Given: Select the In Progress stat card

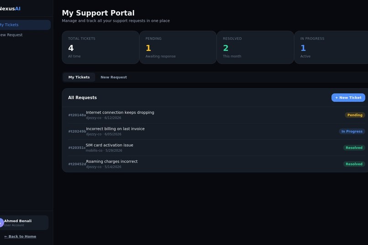Looking at the screenshot, I should coord(331,47).
